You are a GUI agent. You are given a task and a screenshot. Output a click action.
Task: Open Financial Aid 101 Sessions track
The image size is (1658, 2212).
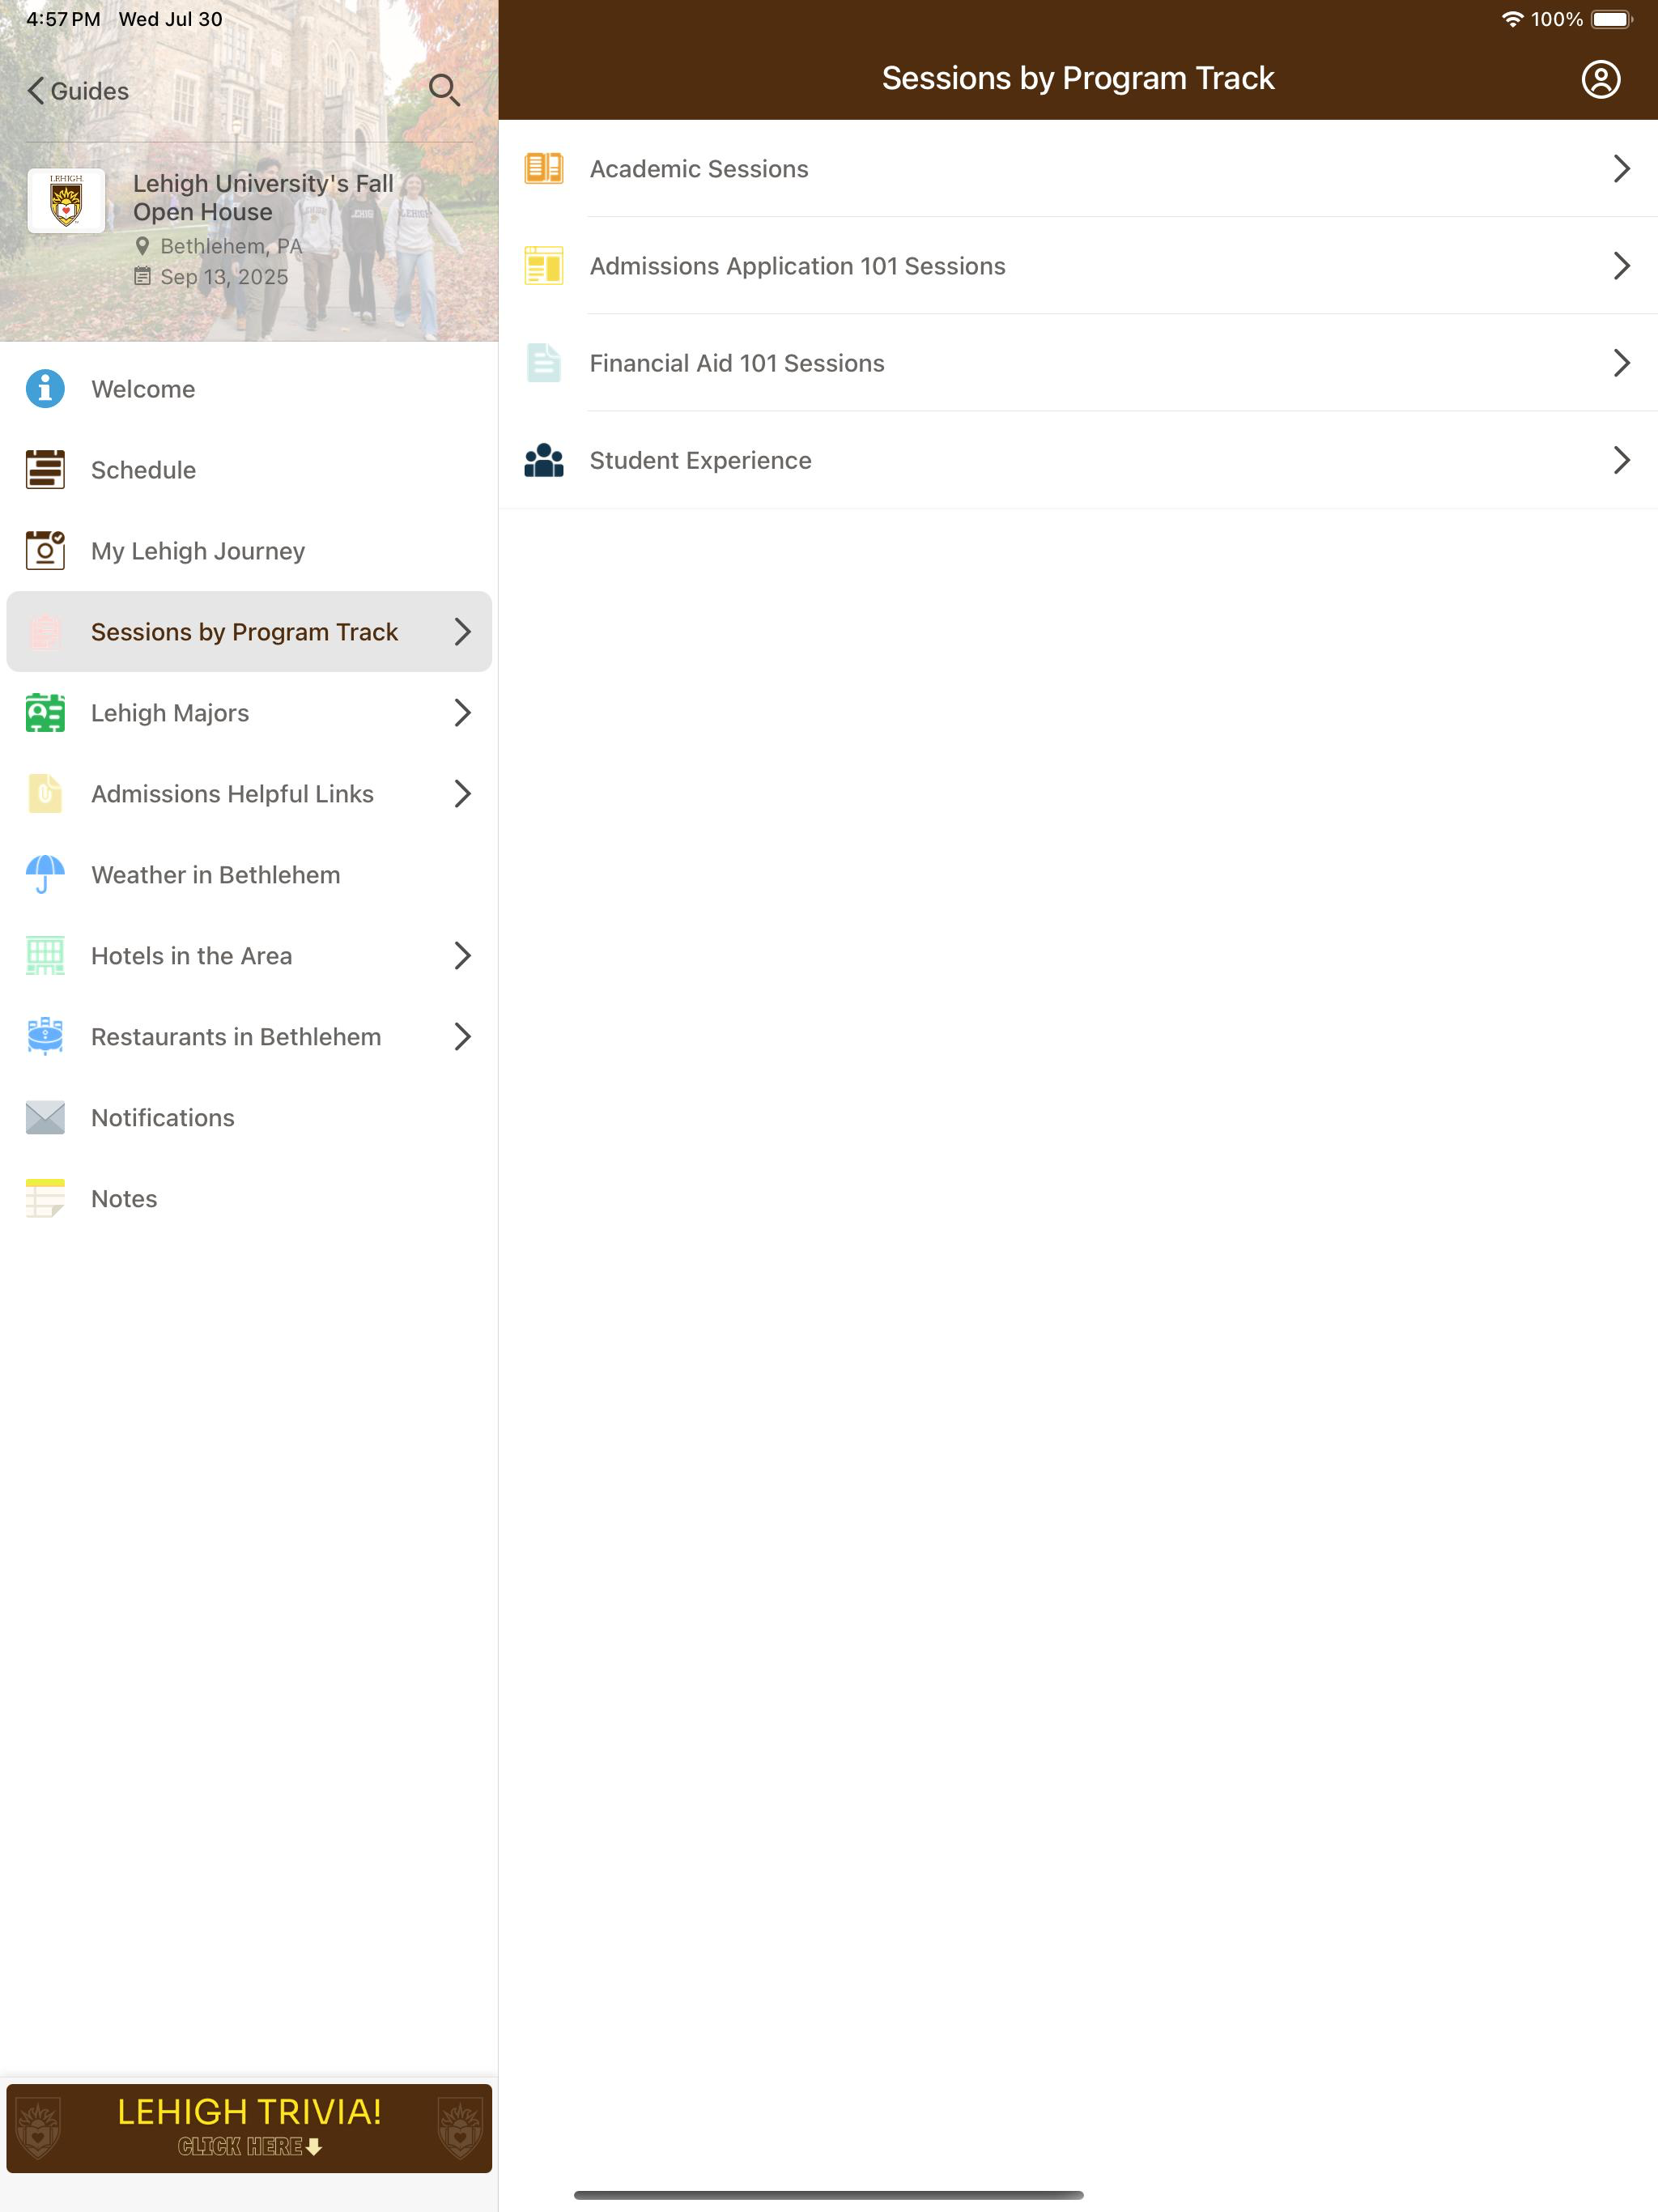[x=1078, y=363]
